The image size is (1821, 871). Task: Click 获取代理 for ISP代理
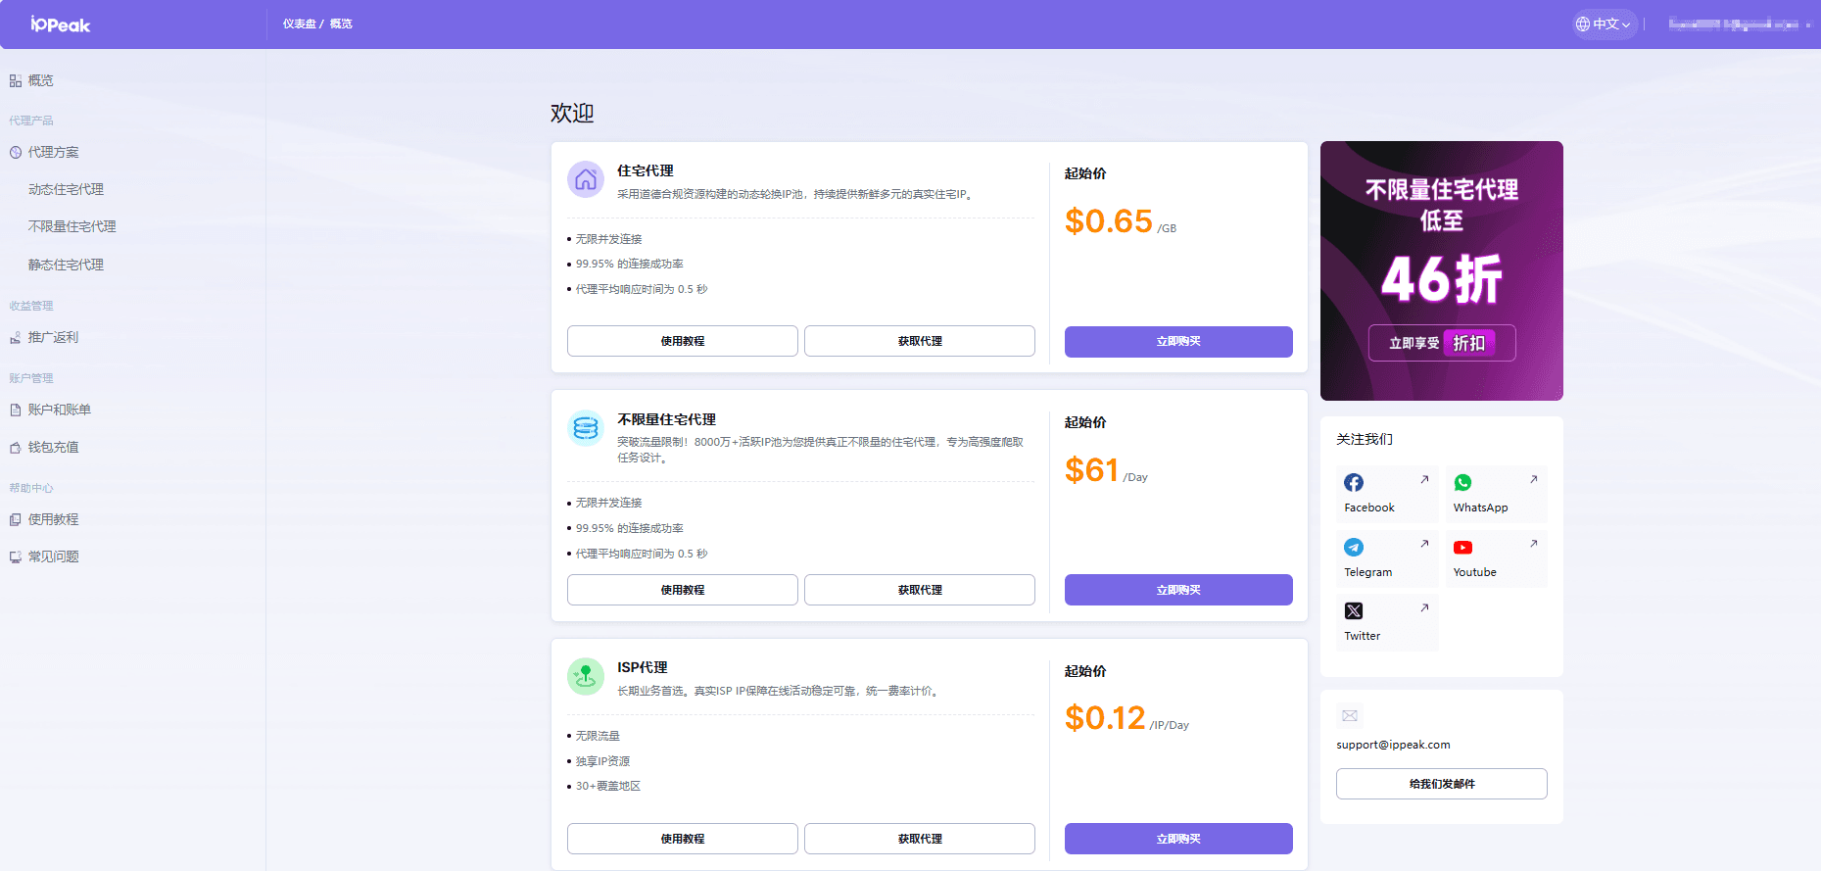pyautogui.click(x=919, y=839)
